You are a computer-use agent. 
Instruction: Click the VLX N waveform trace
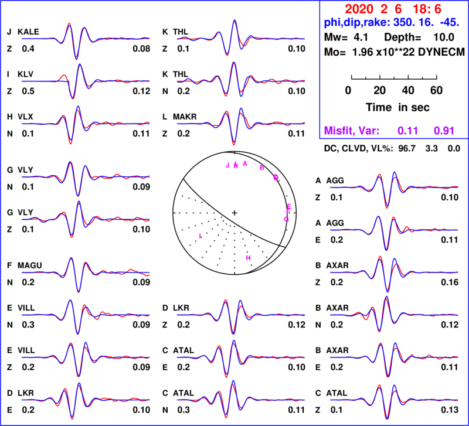click(x=86, y=125)
